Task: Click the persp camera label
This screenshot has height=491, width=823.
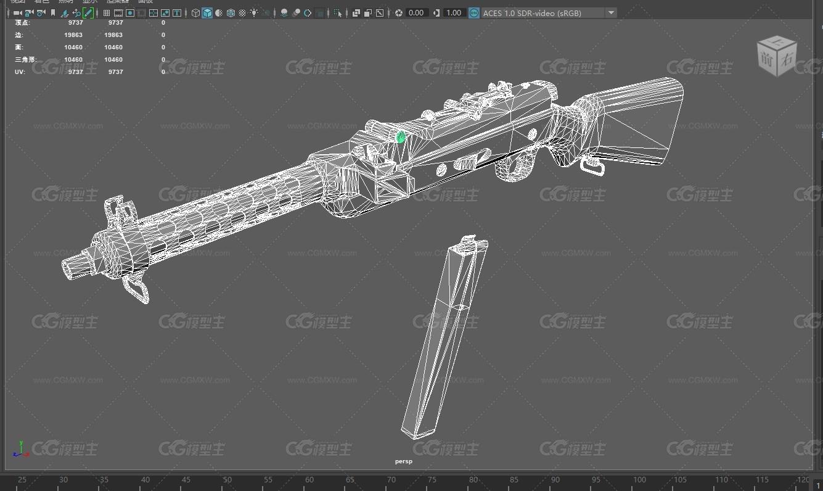Action: click(x=404, y=461)
